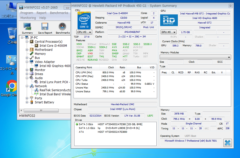Open the Monitoring menu
Image resolution: width=240 pixels, height=158 pixels.
tap(28, 18)
